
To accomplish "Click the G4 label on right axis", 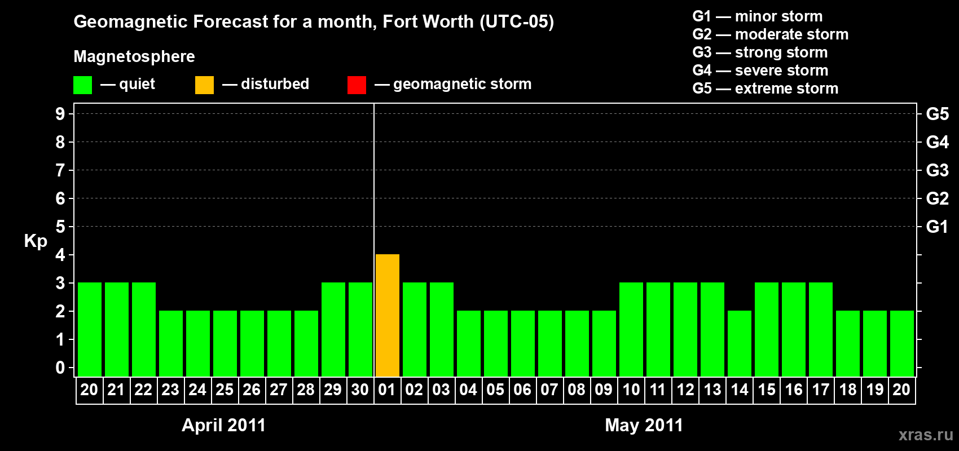I will point(938,142).
